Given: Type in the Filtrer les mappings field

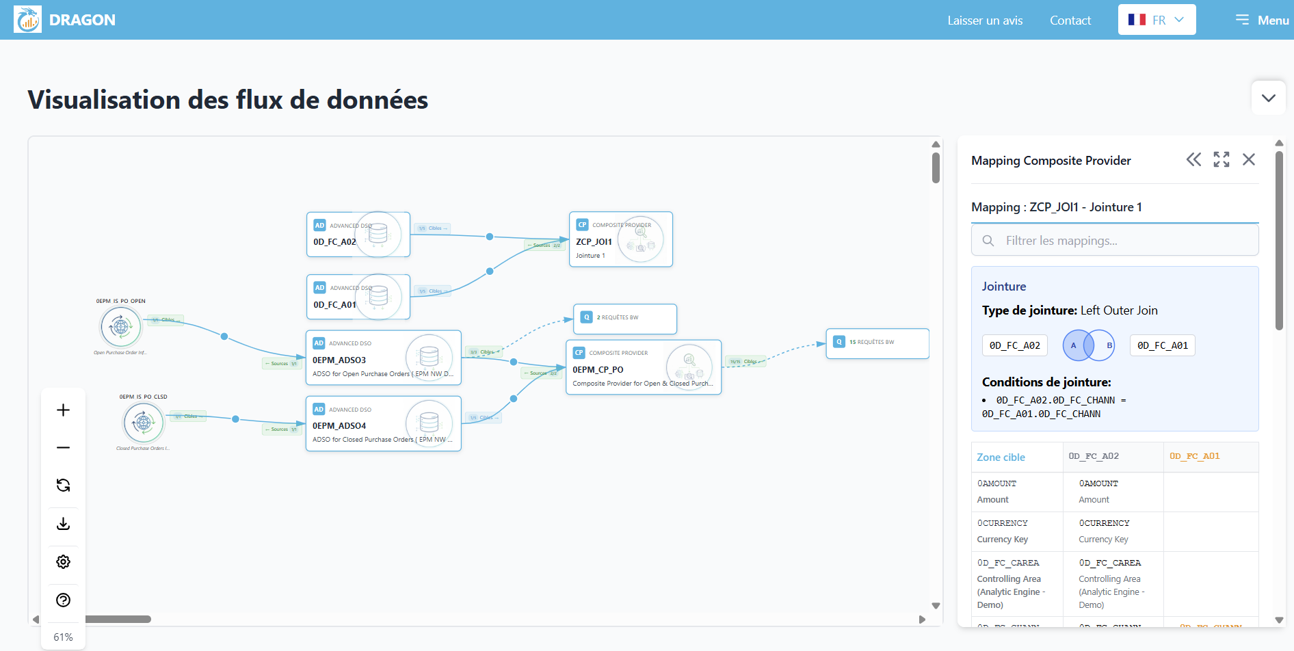Looking at the screenshot, I should click(x=1115, y=240).
